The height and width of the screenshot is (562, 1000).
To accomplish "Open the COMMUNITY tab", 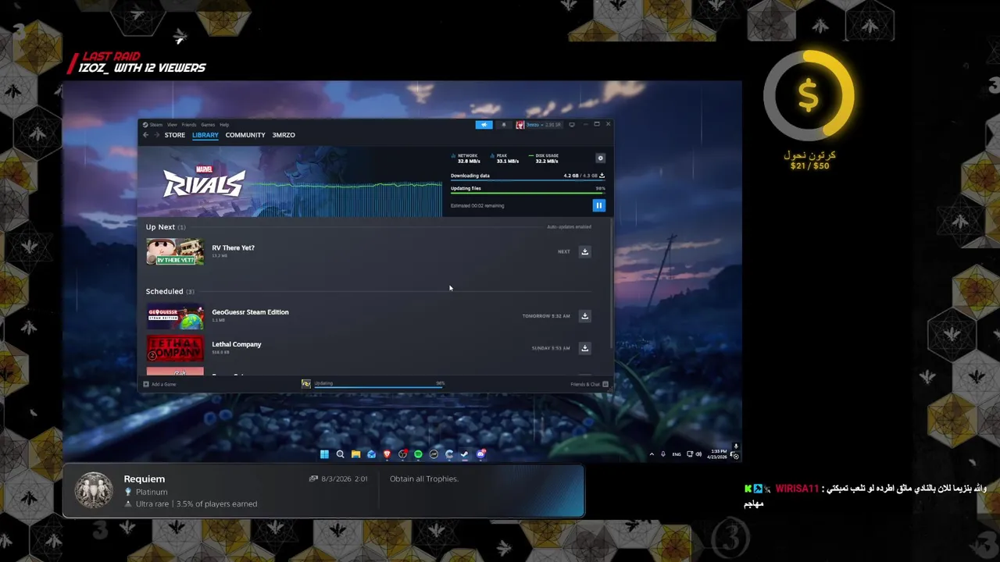I will tap(245, 135).
